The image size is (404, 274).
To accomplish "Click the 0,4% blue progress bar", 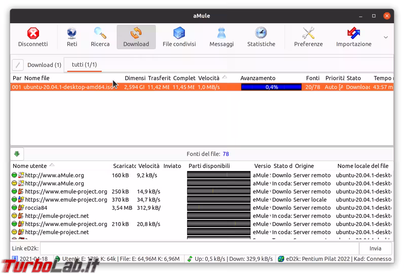I will tap(271, 87).
